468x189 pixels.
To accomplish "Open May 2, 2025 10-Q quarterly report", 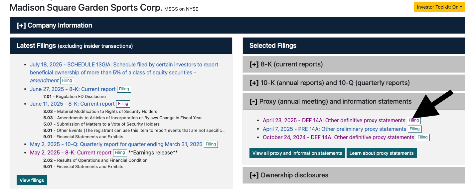I will coord(116,144).
